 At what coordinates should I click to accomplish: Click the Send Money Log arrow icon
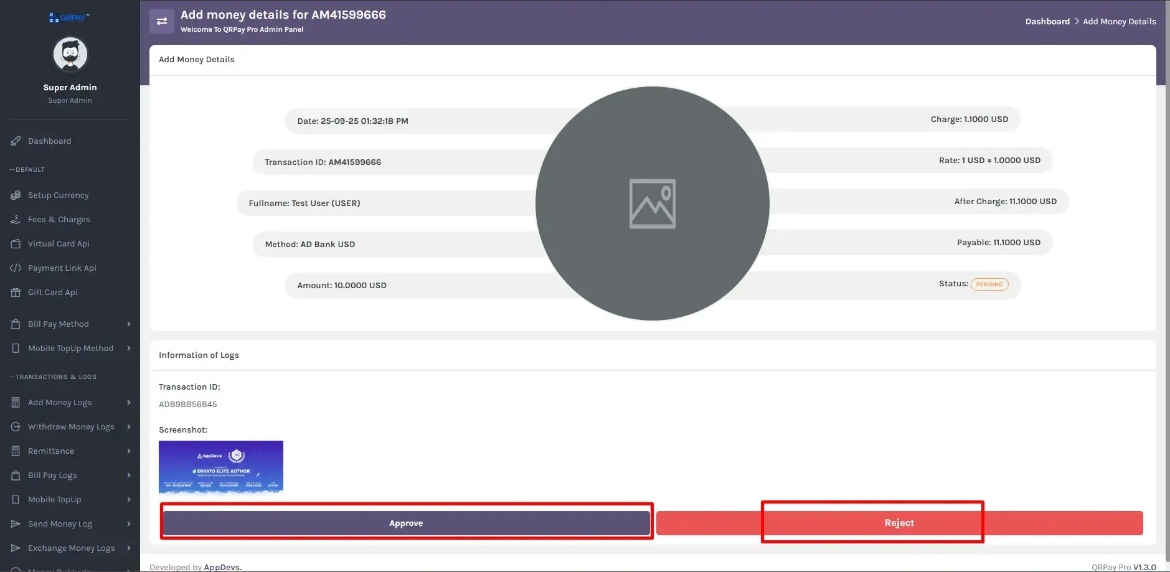coord(16,524)
